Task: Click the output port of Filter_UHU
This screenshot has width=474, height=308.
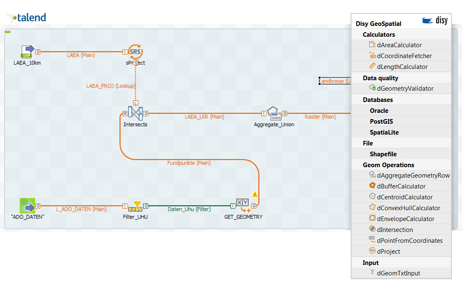Action: (x=146, y=206)
